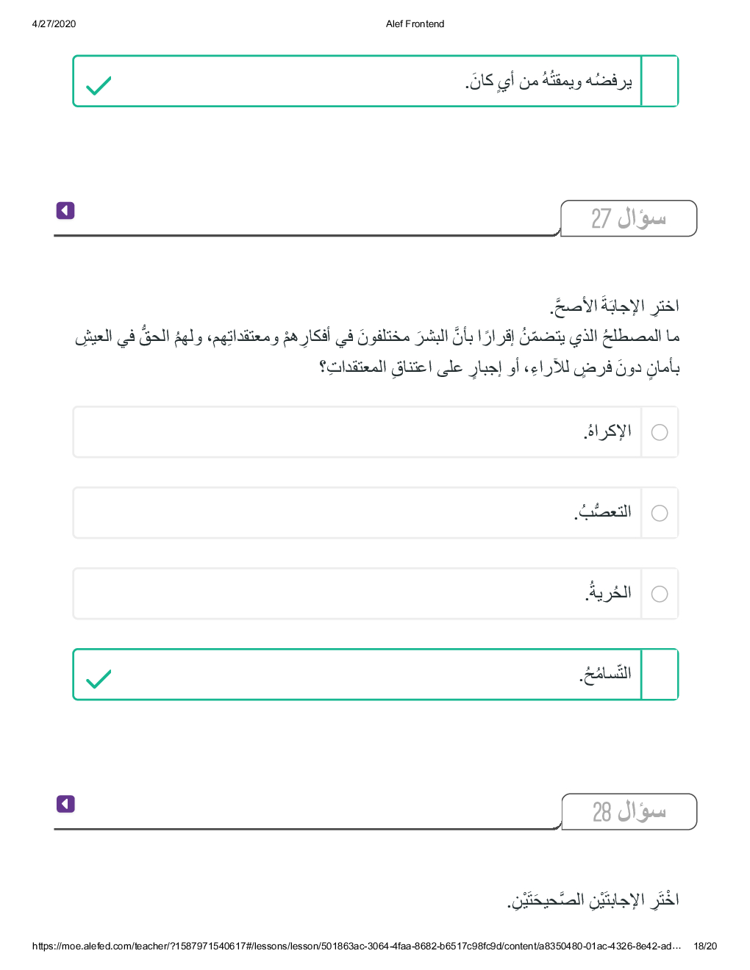Open the سؤال 28 tab label
The height and width of the screenshot is (970, 750).
[x=629, y=812]
